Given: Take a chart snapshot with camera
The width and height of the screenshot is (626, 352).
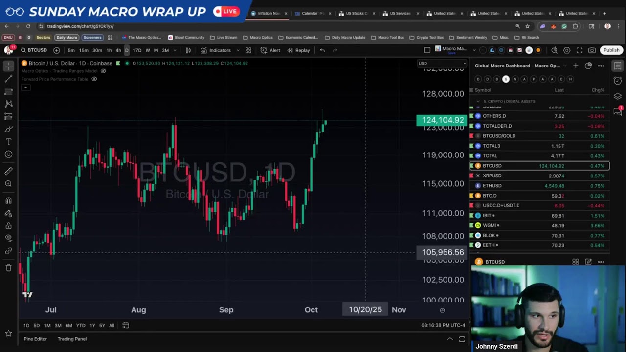Looking at the screenshot, I should (x=592, y=50).
